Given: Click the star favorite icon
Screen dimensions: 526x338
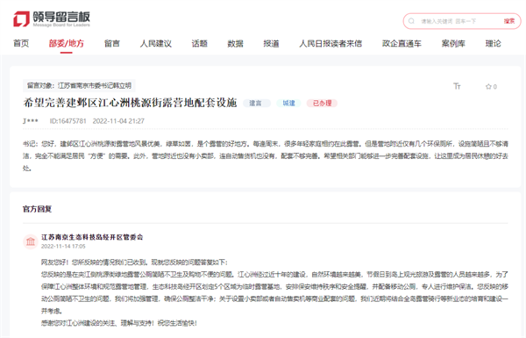Looking at the screenshot, I should point(488,87).
